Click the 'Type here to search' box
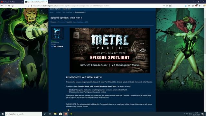Image resolution: width=206 pixels, height=116 pixels. (x=23, y=114)
